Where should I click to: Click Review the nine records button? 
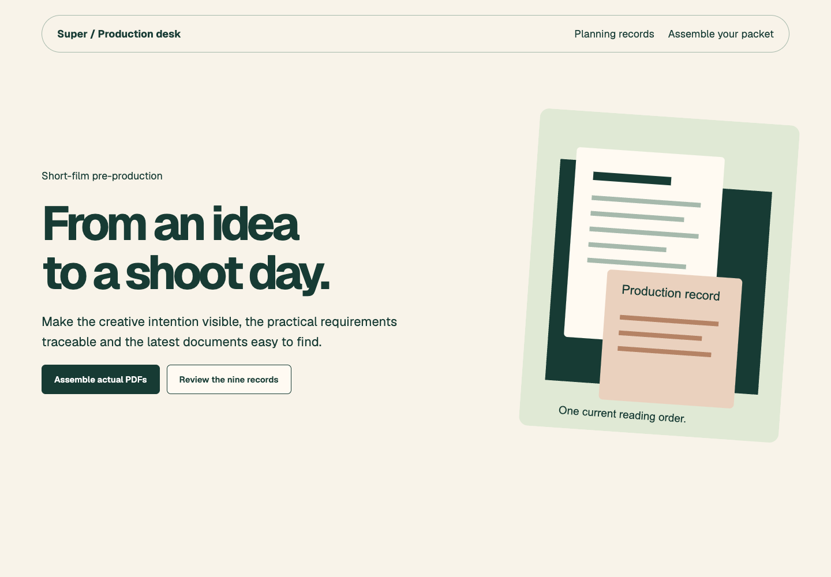point(229,380)
